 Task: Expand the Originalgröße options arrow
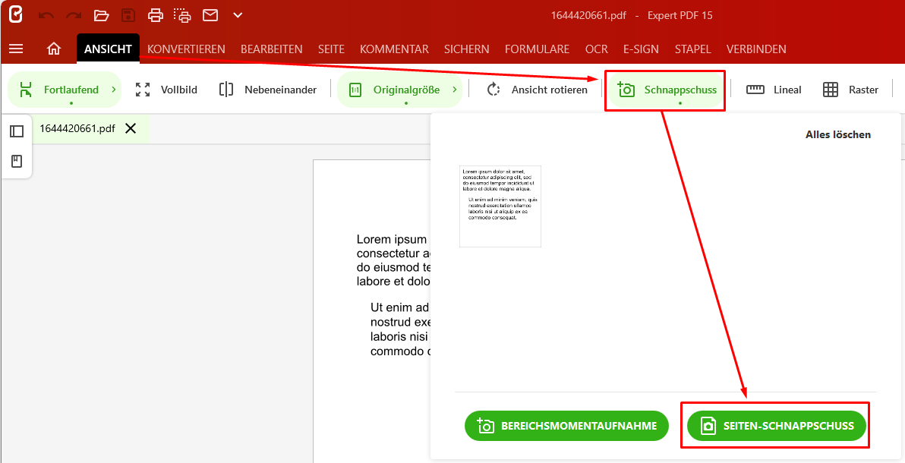(x=455, y=90)
